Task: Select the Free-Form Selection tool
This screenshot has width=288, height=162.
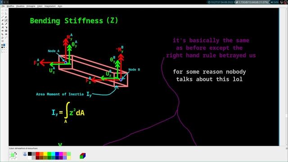Action: click(x=3, y=10)
